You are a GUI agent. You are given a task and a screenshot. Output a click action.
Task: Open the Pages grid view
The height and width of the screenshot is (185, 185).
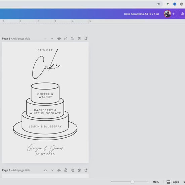point(173,182)
